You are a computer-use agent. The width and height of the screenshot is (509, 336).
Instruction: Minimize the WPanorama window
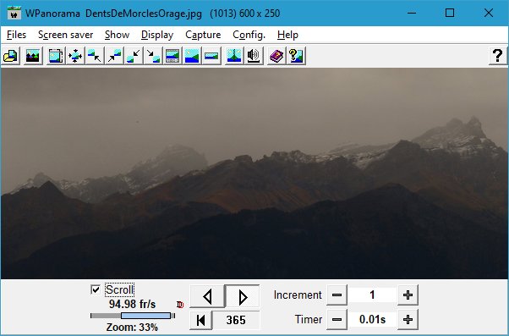pos(412,13)
